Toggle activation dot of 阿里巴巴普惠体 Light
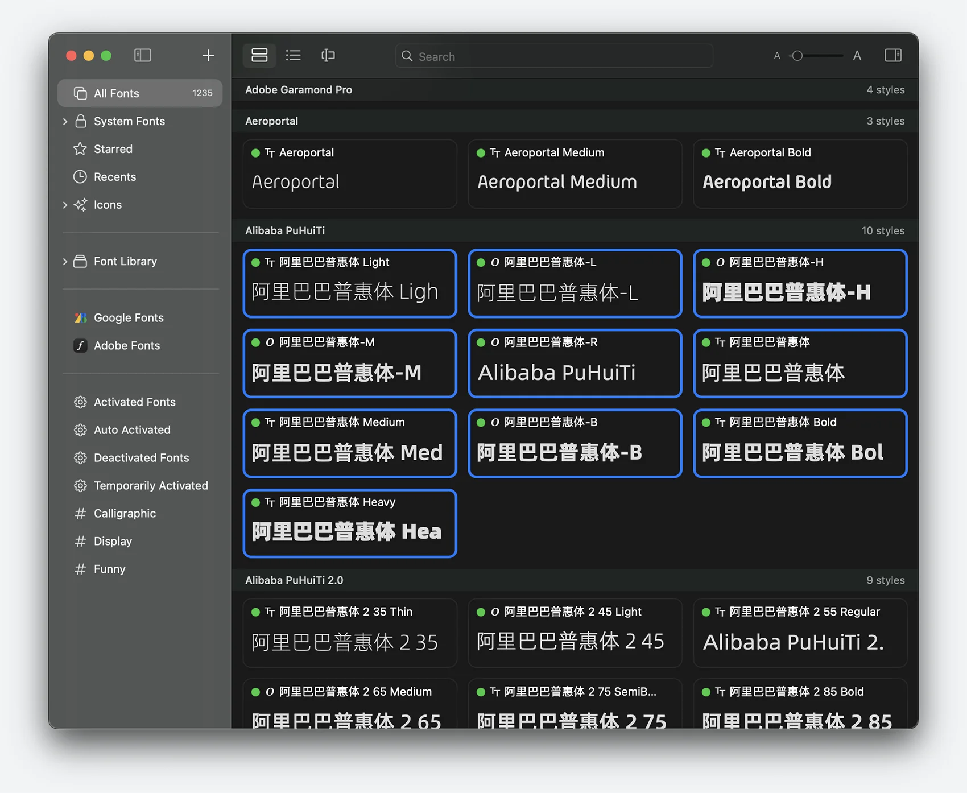The width and height of the screenshot is (967, 793). [255, 262]
